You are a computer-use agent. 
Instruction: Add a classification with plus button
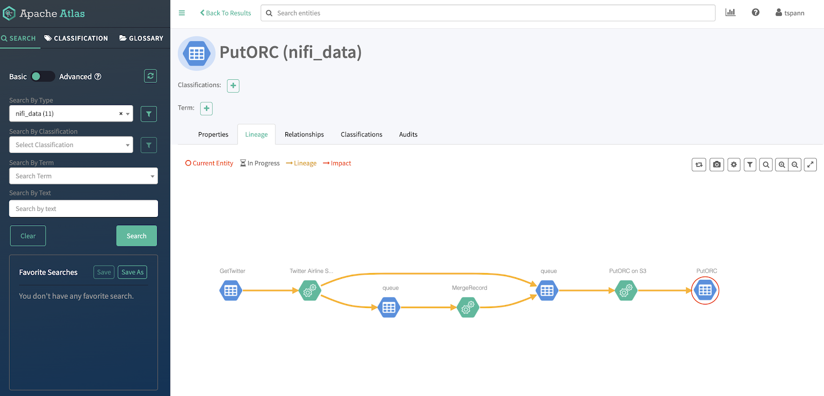(233, 85)
